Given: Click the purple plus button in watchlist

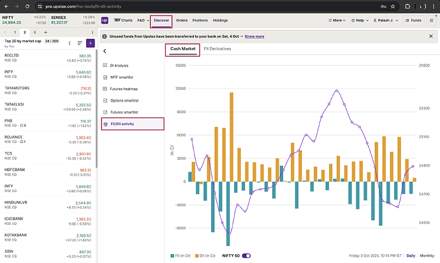Looking at the screenshot, I should (91, 43).
